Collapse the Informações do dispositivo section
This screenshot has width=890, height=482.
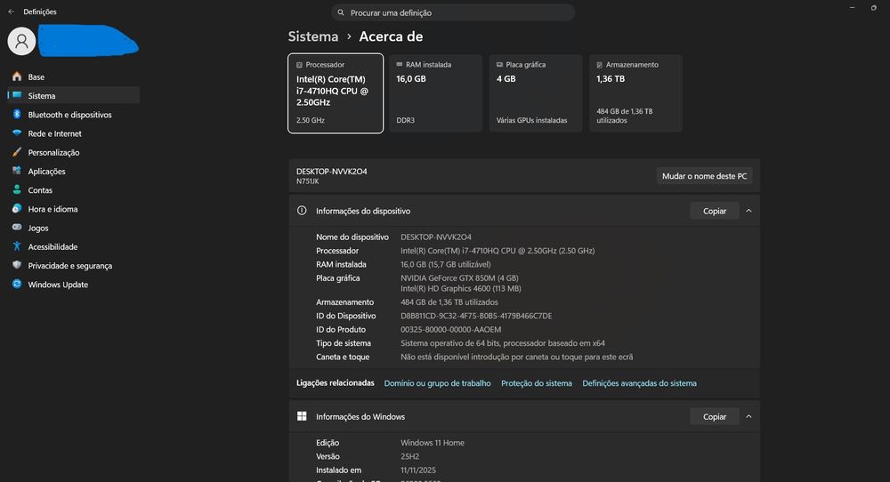pyautogui.click(x=748, y=211)
